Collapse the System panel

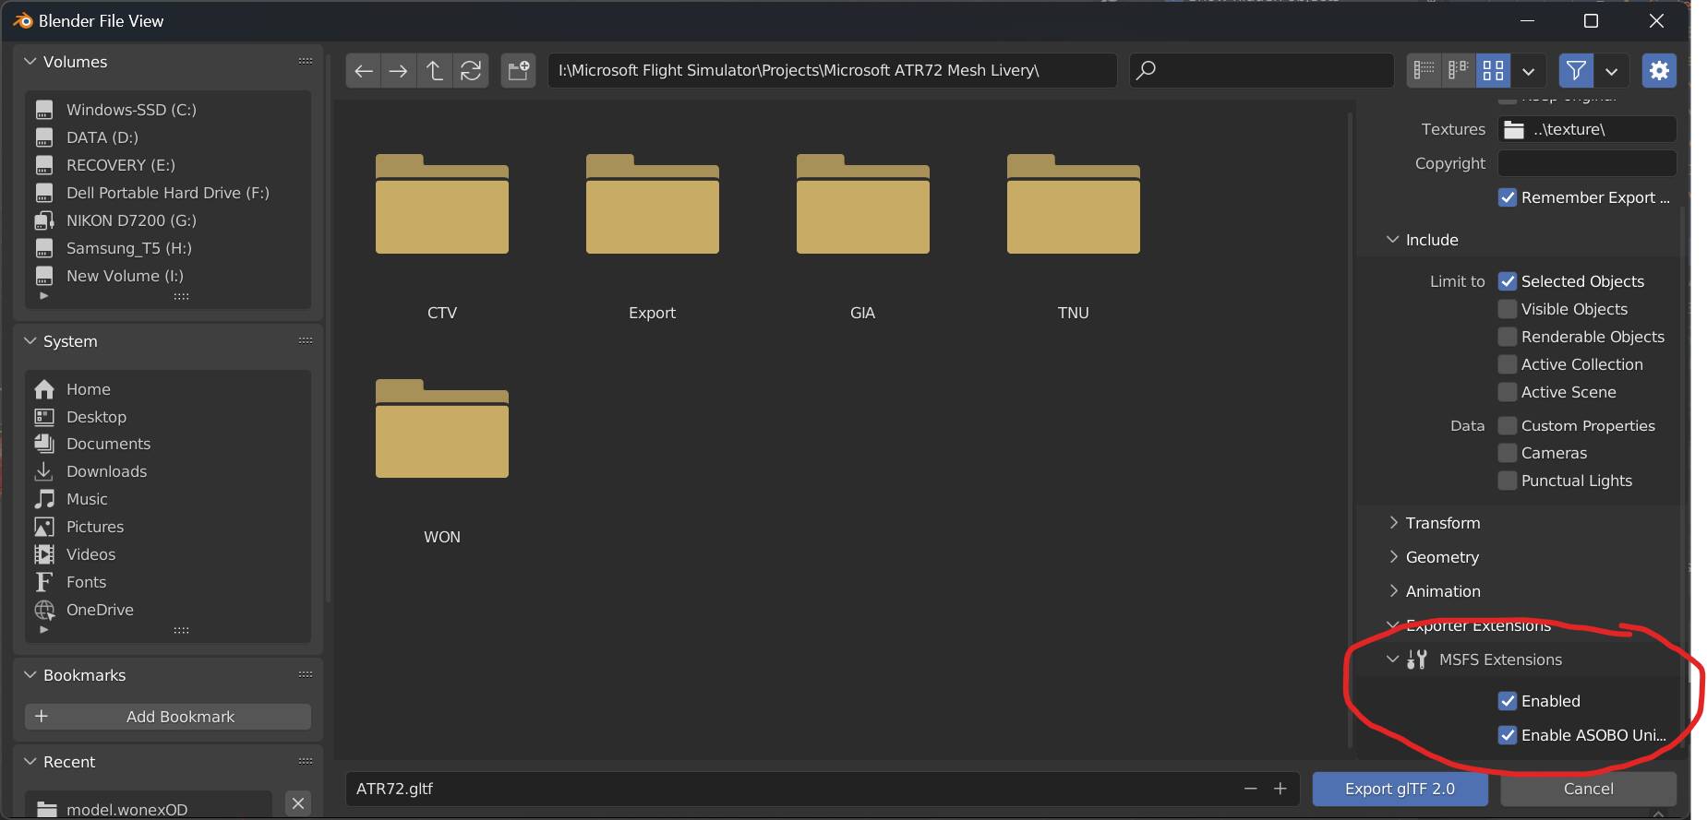tap(30, 341)
